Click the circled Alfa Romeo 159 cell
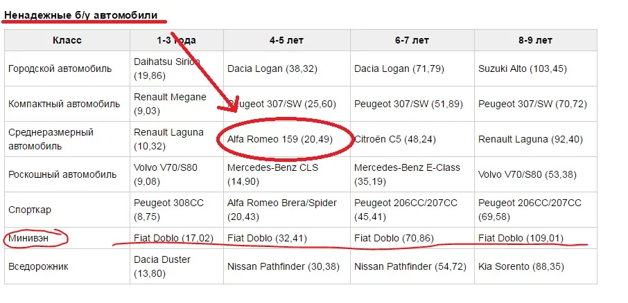Image resolution: width=628 pixels, height=303 pixels. (x=280, y=139)
